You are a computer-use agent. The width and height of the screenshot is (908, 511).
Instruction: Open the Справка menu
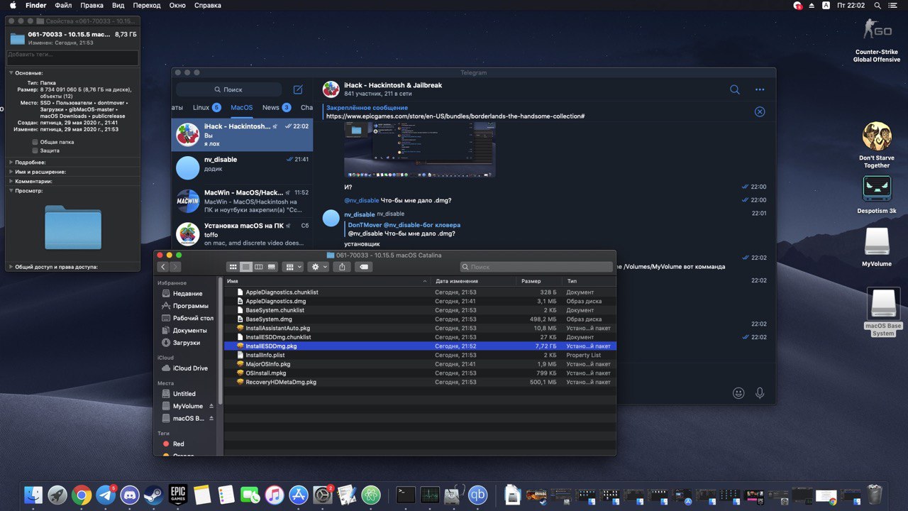(x=207, y=5)
